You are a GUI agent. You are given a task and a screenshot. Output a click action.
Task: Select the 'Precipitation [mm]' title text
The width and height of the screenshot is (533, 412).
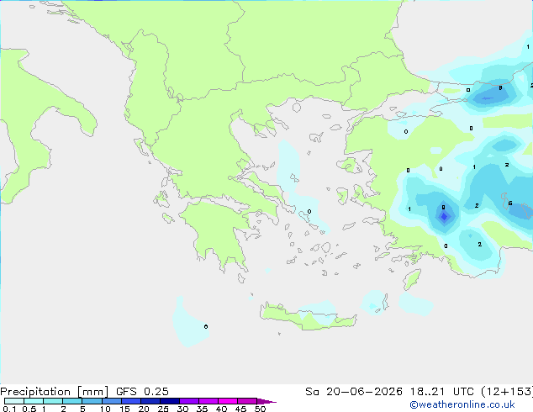tap(55, 392)
